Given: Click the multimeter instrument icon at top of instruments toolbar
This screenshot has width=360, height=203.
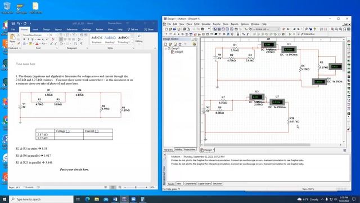Looking at the screenshot, I should point(349,41).
